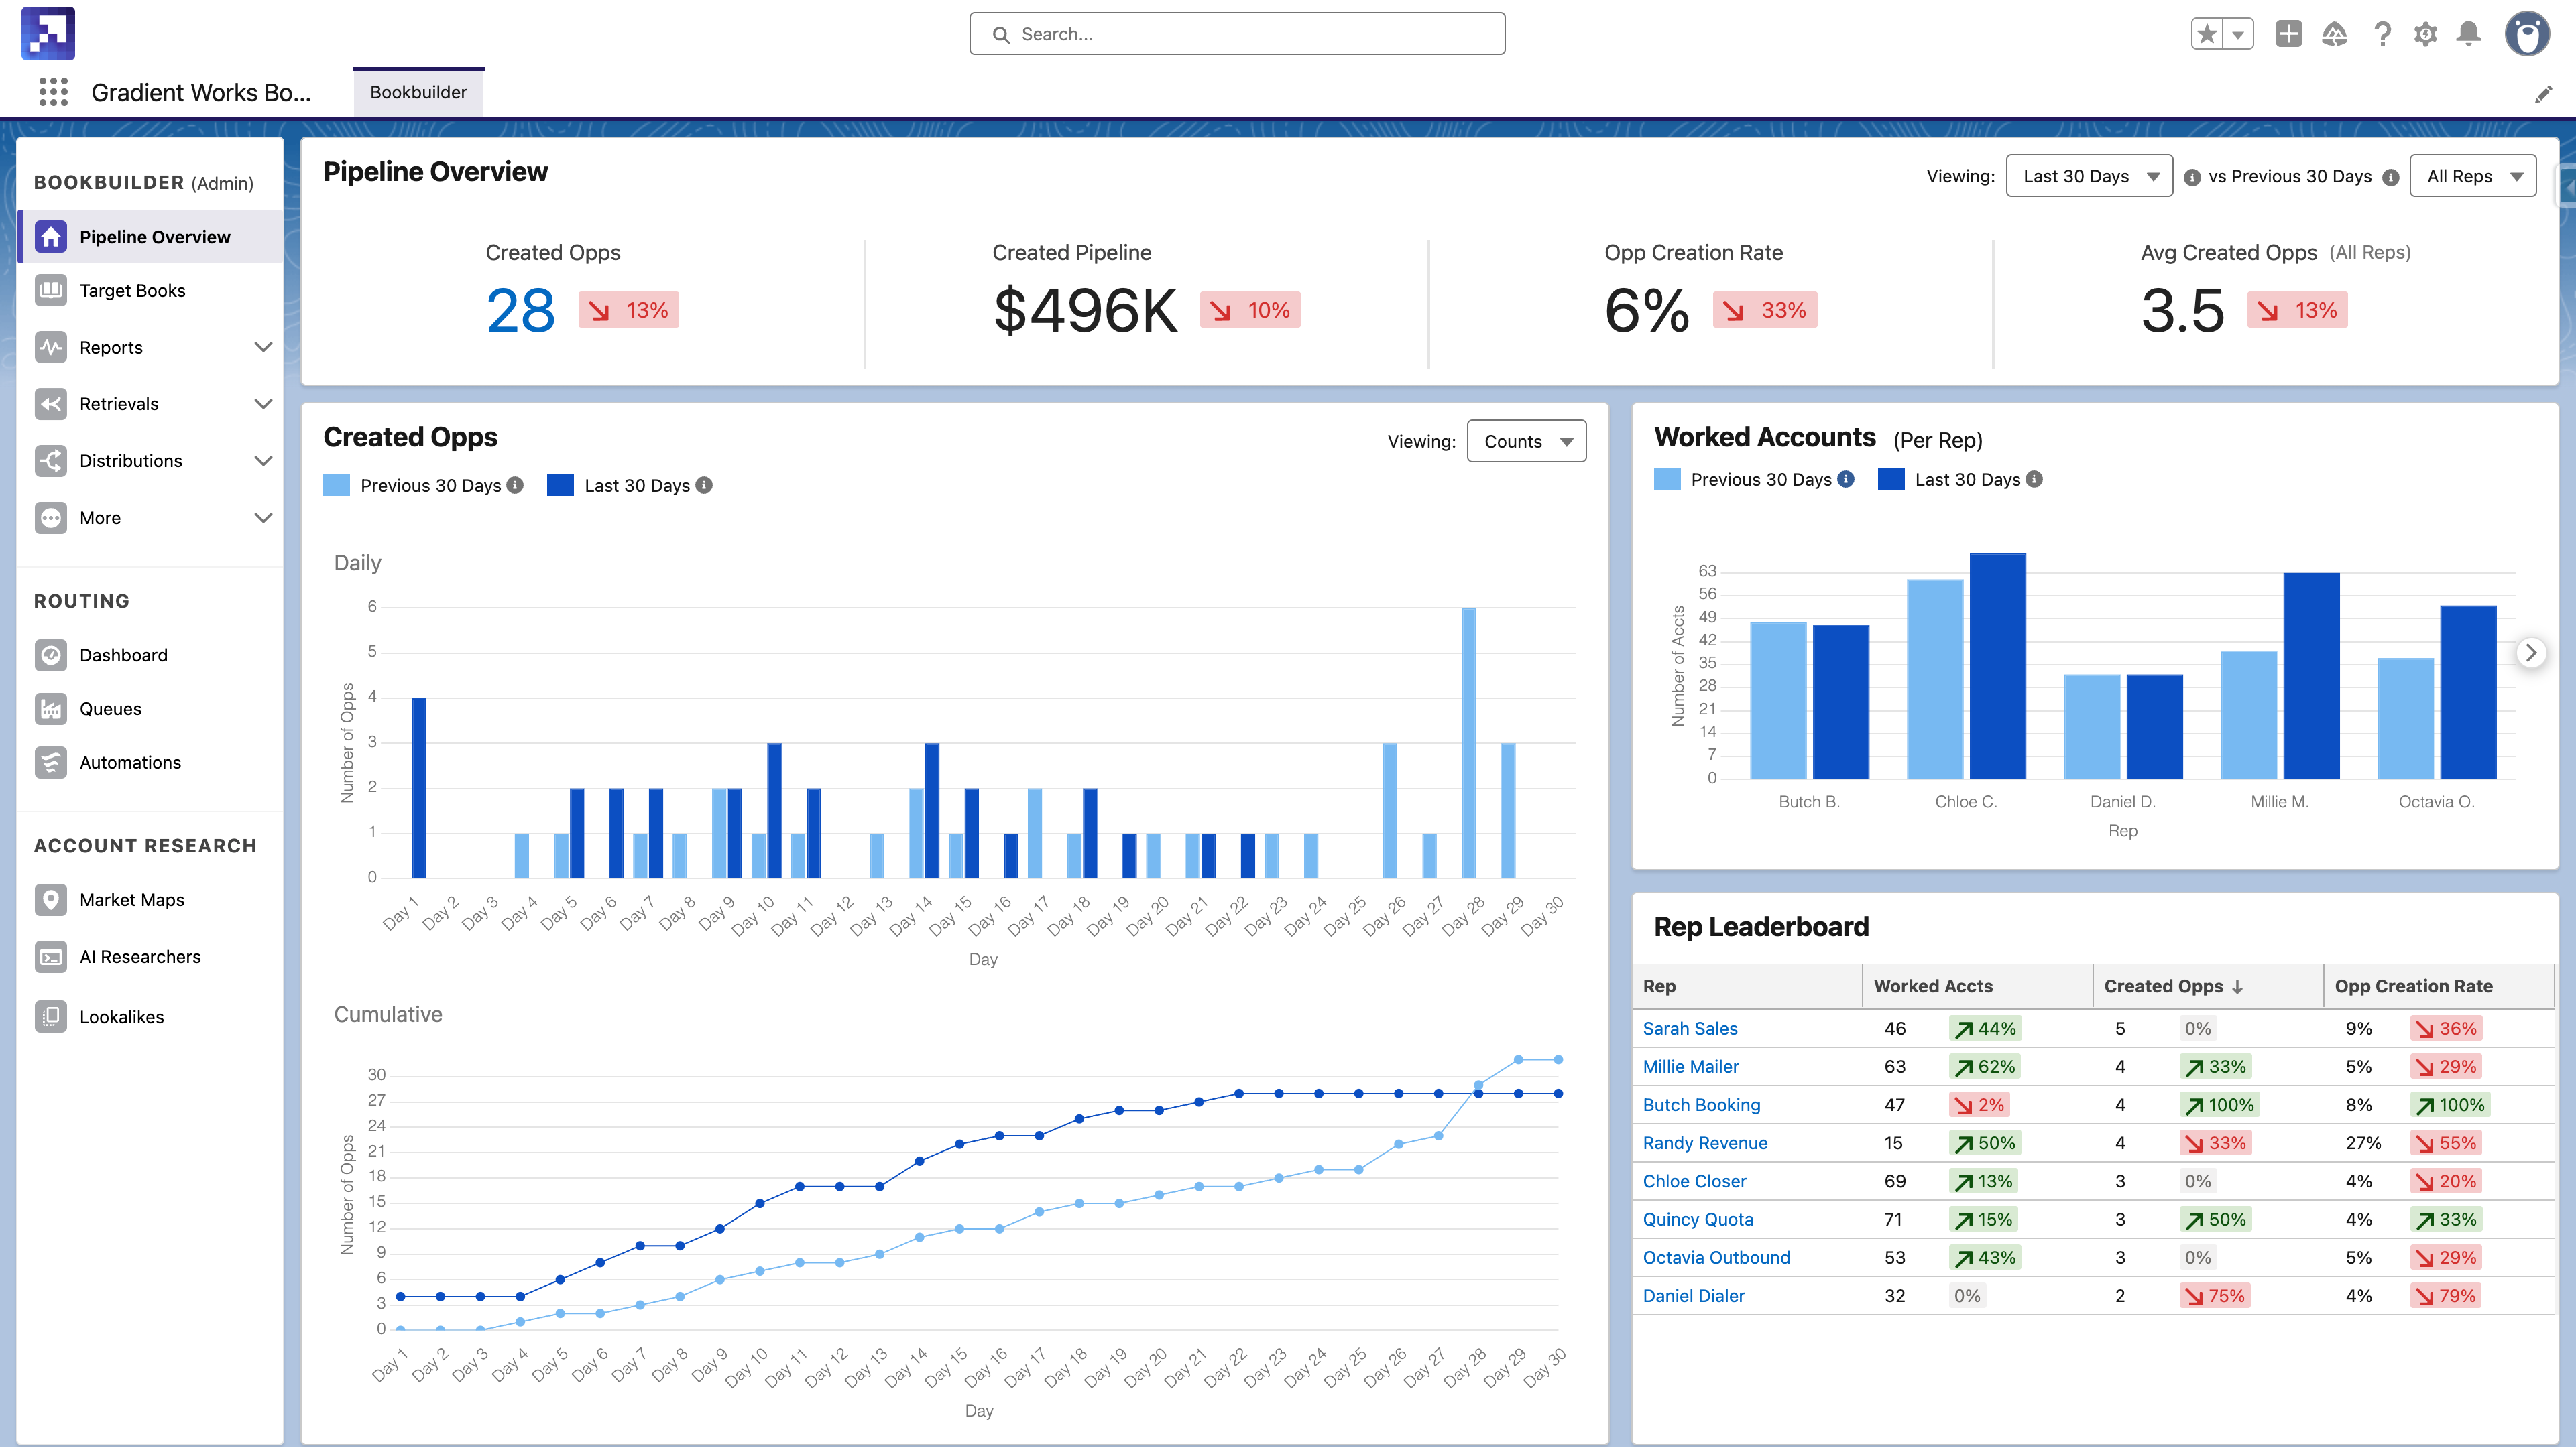2576x1448 pixels.
Task: Click the notifications bell icon
Action: (x=2470, y=33)
